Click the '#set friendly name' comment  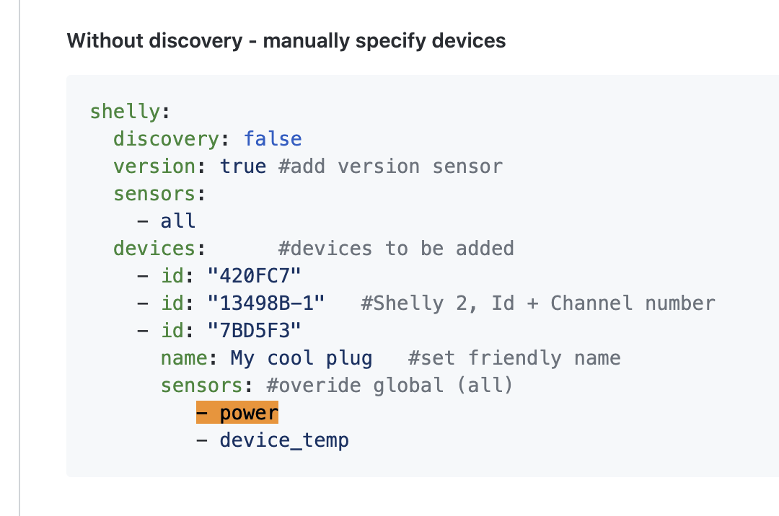(x=514, y=357)
